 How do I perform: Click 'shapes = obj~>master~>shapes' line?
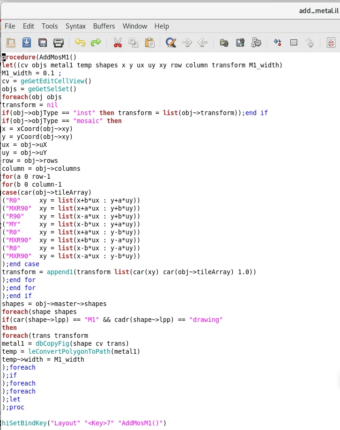coord(54,304)
